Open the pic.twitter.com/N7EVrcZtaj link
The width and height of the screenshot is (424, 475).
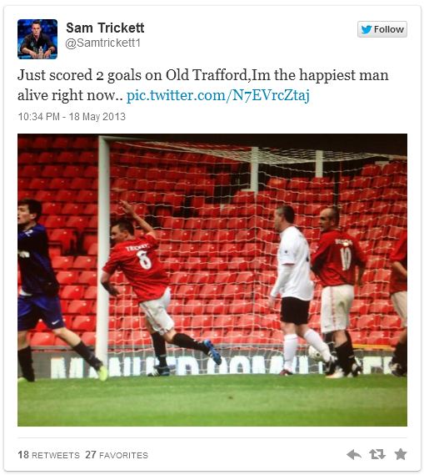(x=218, y=95)
